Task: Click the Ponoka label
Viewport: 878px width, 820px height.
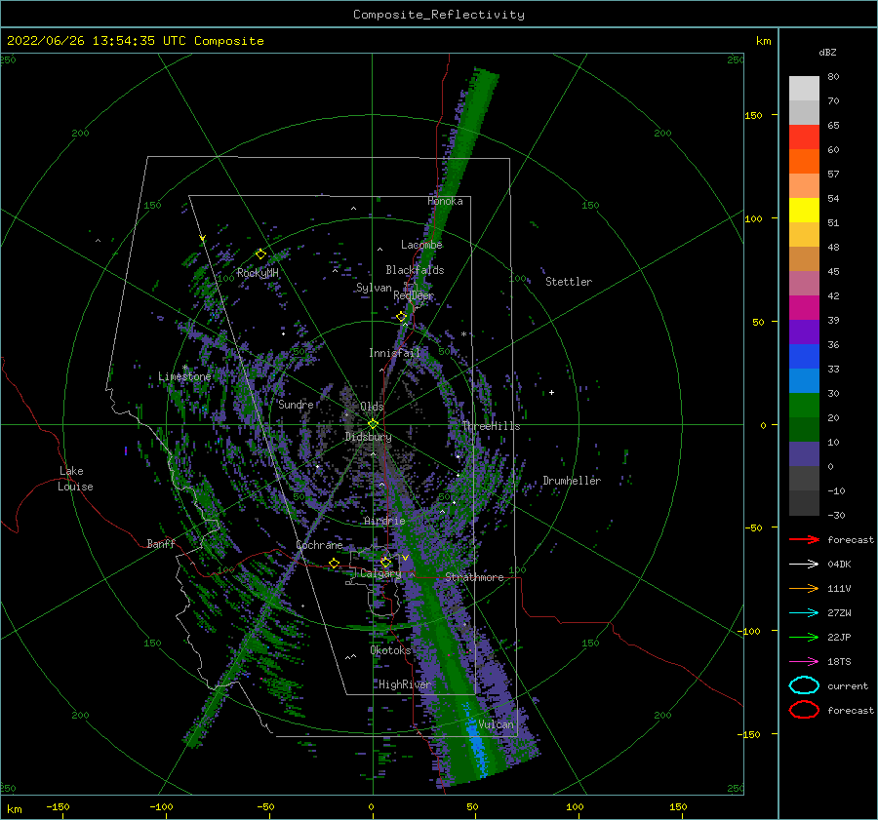Action: coord(445,201)
